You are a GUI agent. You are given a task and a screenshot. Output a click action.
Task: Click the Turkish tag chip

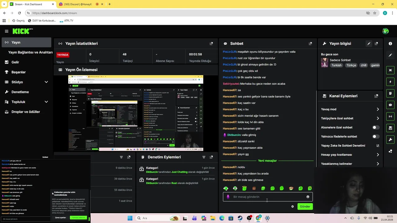[x=336, y=65]
